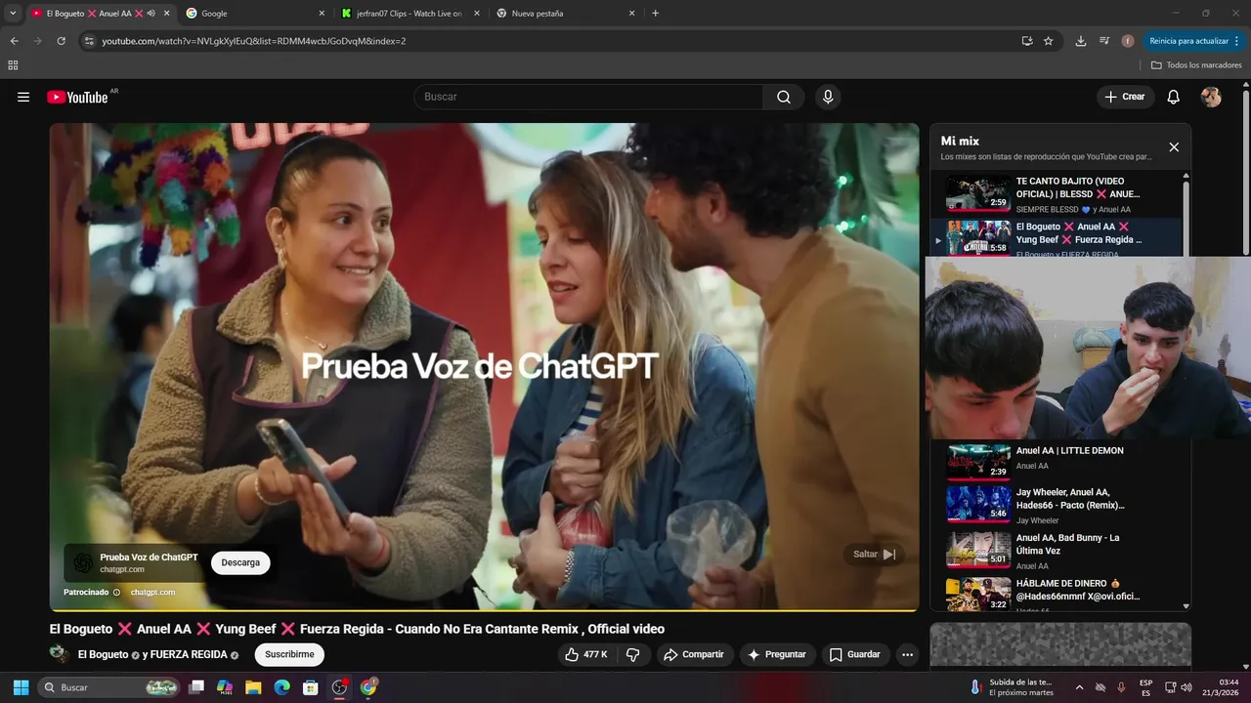
Task: Play HÁBLAME DE DINERO video
Action: (x=1057, y=593)
